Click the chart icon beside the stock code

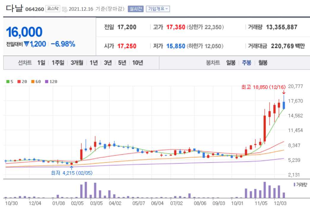pos(64,9)
